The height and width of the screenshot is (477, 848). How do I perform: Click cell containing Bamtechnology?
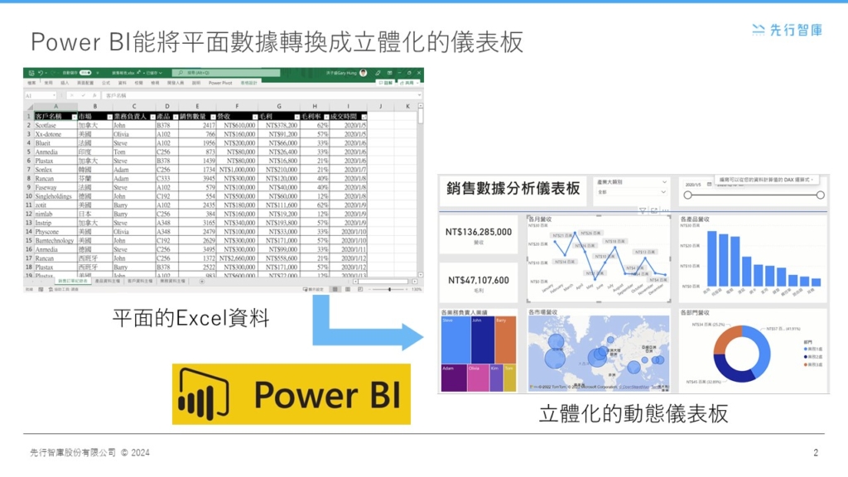54,241
